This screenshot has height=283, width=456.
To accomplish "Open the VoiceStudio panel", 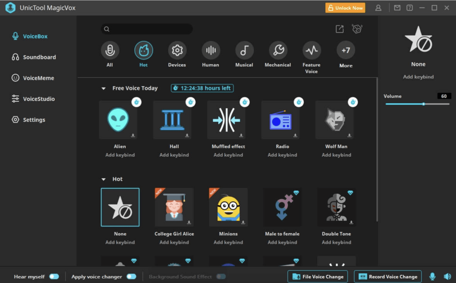I will point(37,99).
